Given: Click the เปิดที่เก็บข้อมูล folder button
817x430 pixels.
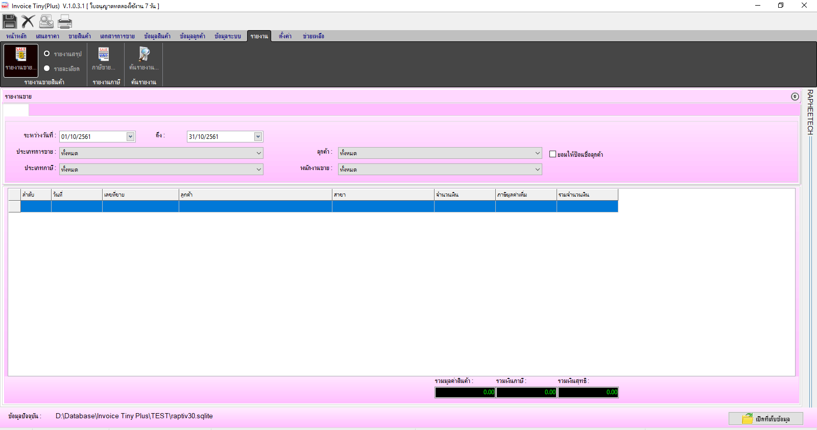Looking at the screenshot, I should [x=765, y=419].
